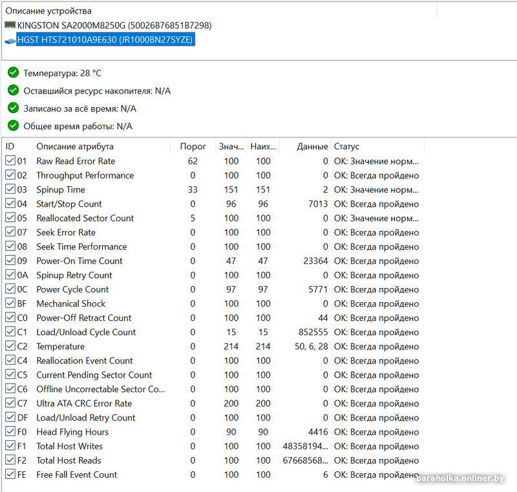Click the Temperature data value 50, 6, 28
Screen dimensions: 517x492
pos(311,347)
